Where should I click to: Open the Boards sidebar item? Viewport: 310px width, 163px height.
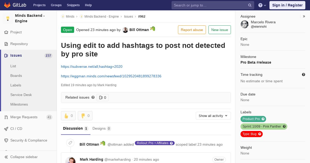[x=16, y=76]
